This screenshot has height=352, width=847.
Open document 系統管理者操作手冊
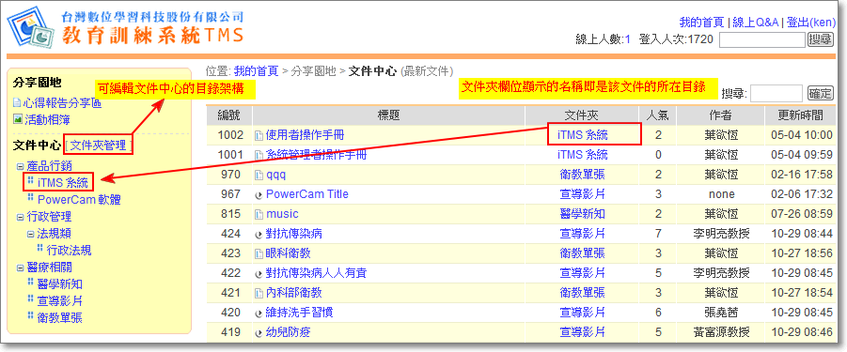317,155
